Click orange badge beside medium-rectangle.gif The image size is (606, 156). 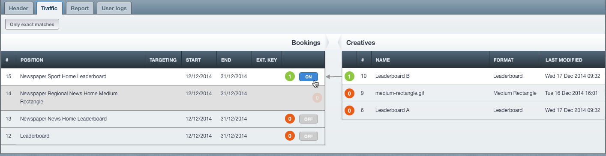(349, 93)
